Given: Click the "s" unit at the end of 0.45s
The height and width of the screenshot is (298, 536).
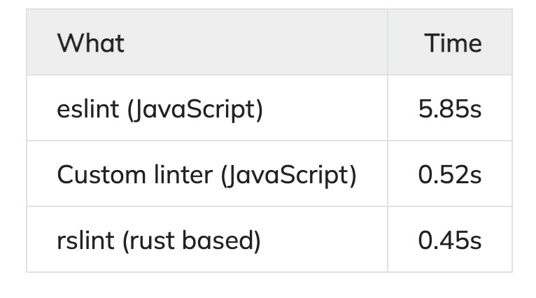Looking at the screenshot, I should [x=476, y=240].
